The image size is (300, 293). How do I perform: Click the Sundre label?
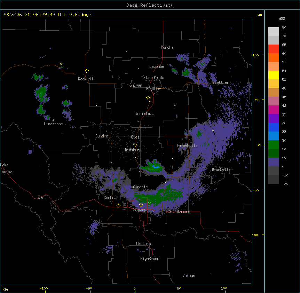tap(102, 136)
